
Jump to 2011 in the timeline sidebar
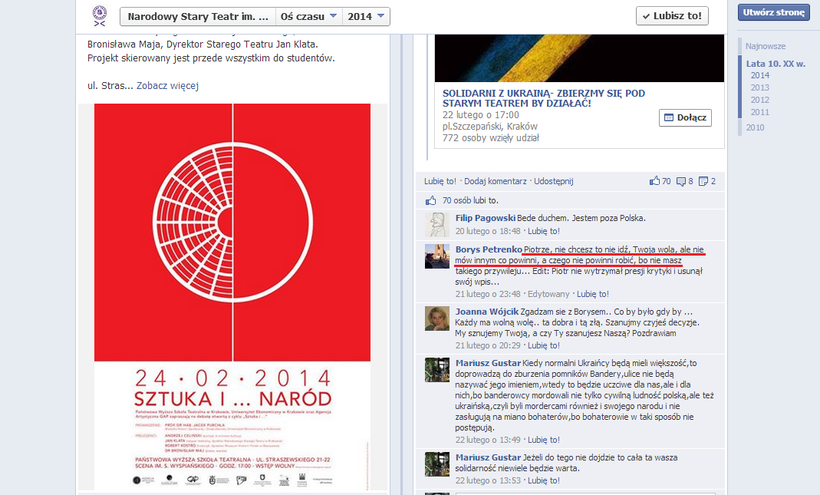tap(760, 112)
